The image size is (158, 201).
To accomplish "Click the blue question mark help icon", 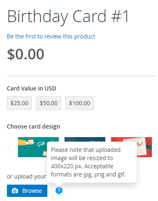I will pos(59,190).
